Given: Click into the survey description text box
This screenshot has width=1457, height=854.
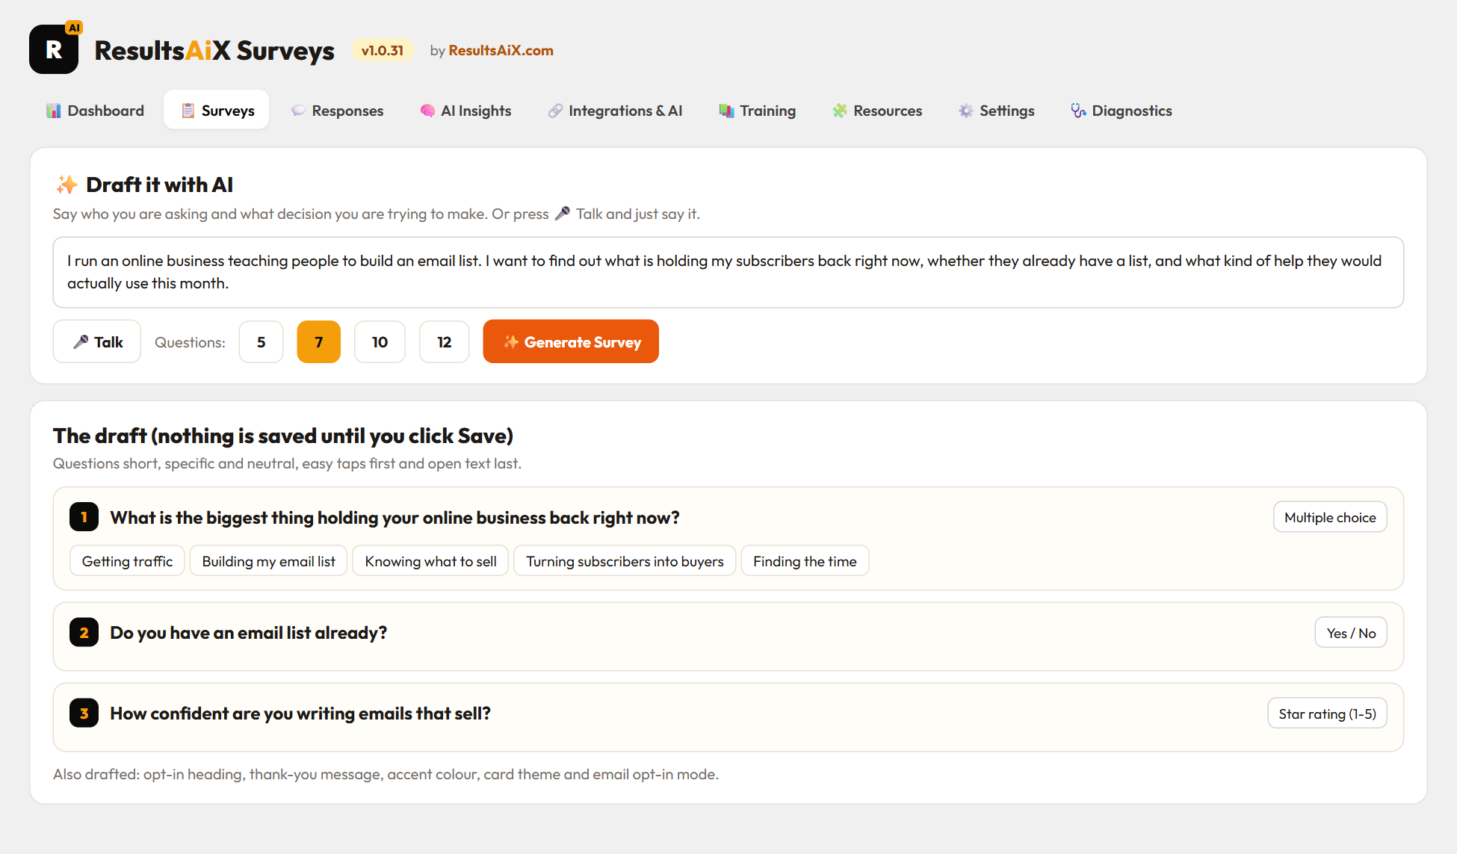Looking at the screenshot, I should pos(728,272).
